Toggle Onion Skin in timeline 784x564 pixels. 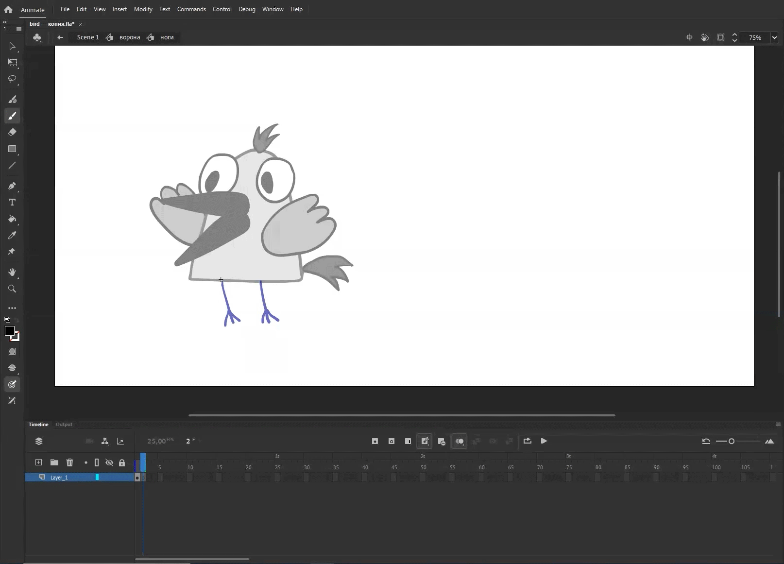459,441
